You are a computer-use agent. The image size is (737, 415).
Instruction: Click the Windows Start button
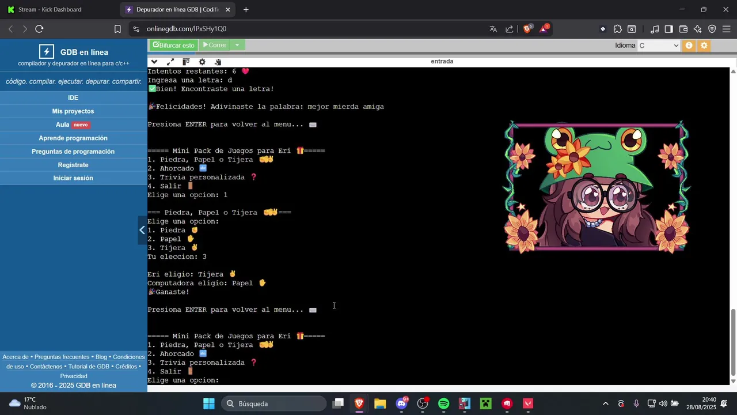tap(209, 403)
